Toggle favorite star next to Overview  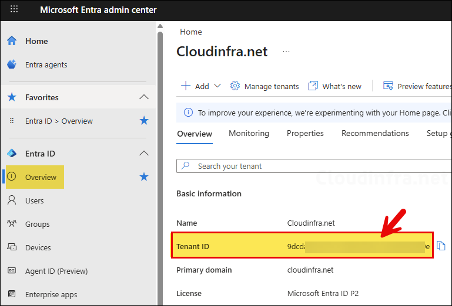click(x=144, y=177)
